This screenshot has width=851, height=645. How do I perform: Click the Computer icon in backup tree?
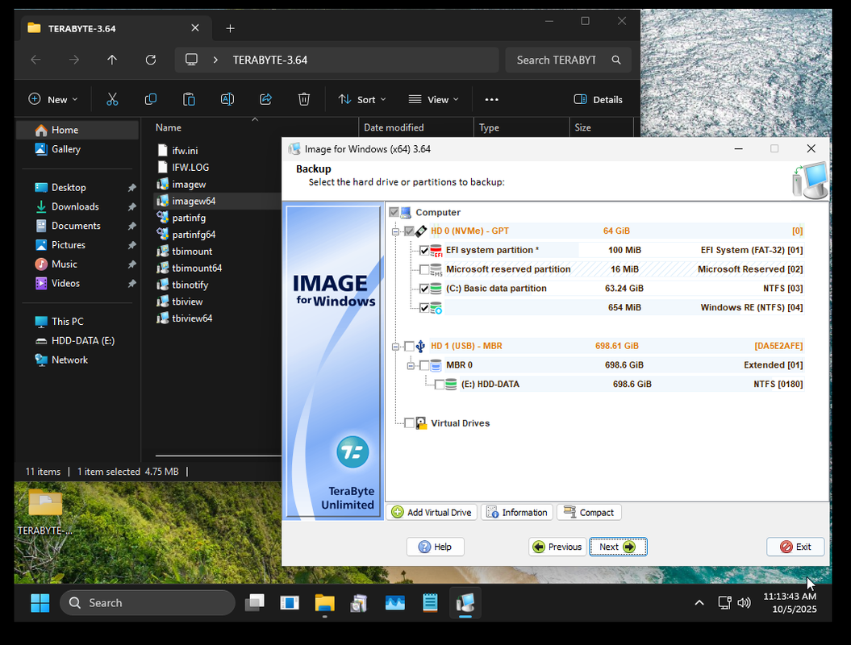406,212
